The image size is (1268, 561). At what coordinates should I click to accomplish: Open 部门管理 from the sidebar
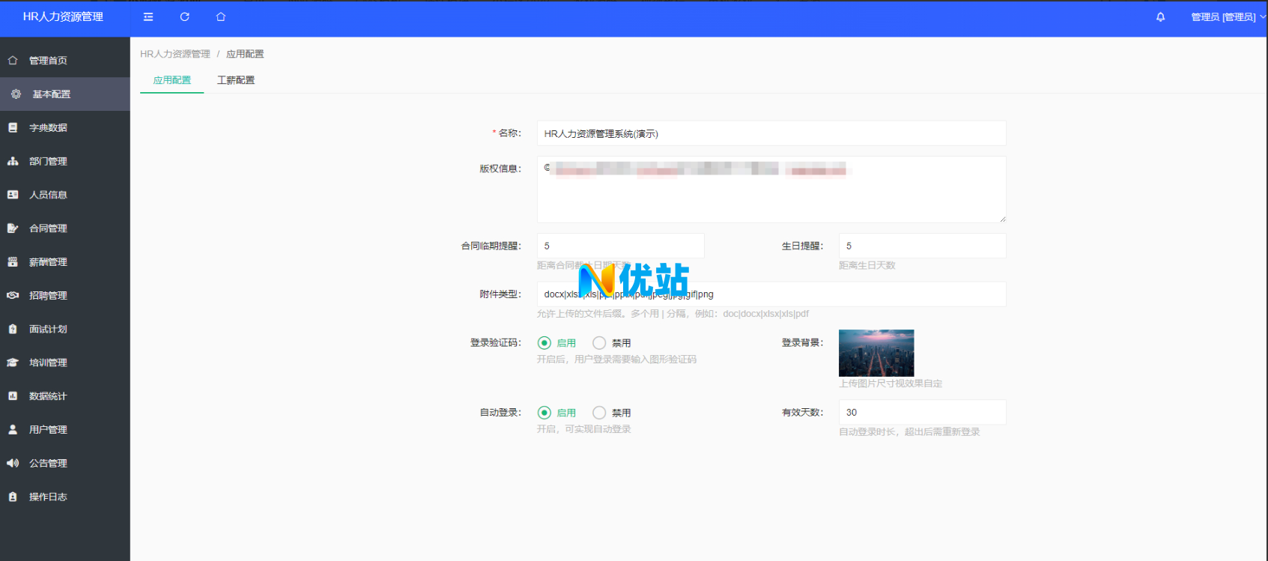click(48, 161)
